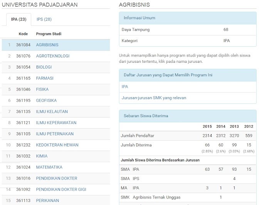Viewport: 262px width, 205px height.
Task: Select ILMU KELAUTAN program
Action: pos(52,112)
